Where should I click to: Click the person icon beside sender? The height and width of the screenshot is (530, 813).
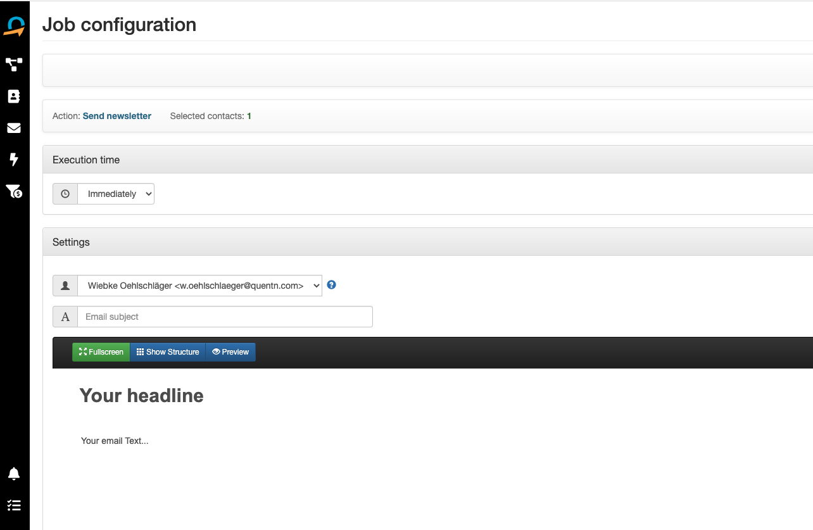pyautogui.click(x=65, y=286)
